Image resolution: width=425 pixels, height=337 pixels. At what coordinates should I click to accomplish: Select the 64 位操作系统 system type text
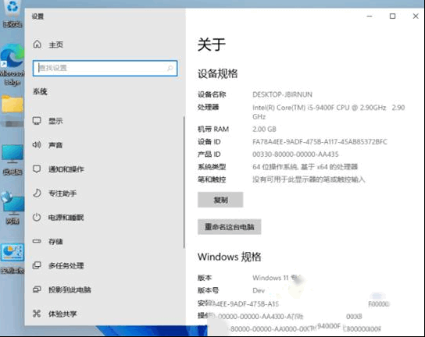pyautogui.click(x=305, y=167)
